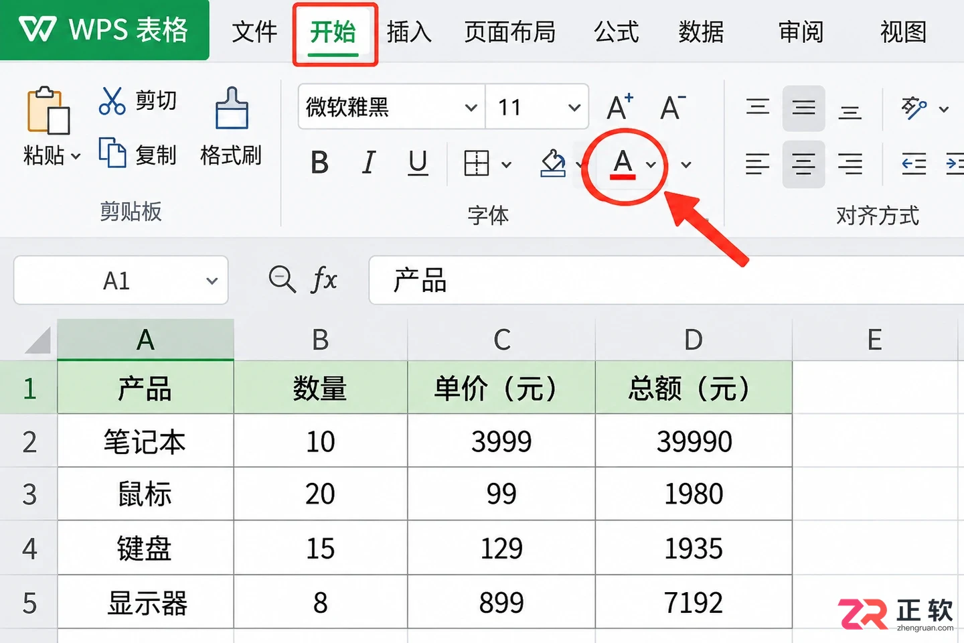The width and height of the screenshot is (964, 643).
Task: Select cell containing 鼠标
Action: (x=145, y=494)
